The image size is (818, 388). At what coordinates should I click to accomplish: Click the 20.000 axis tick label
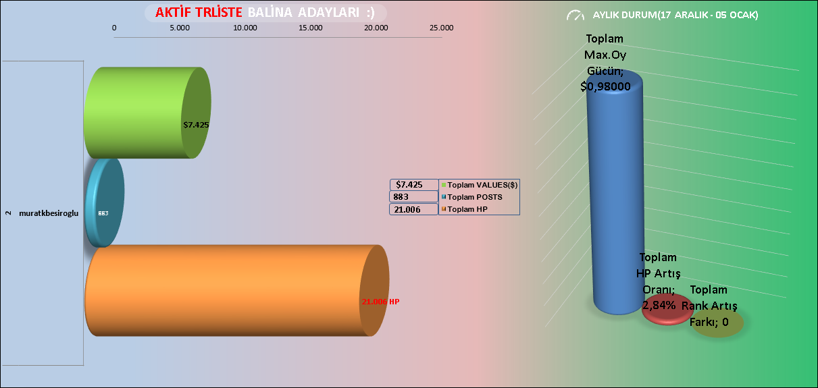[376, 28]
